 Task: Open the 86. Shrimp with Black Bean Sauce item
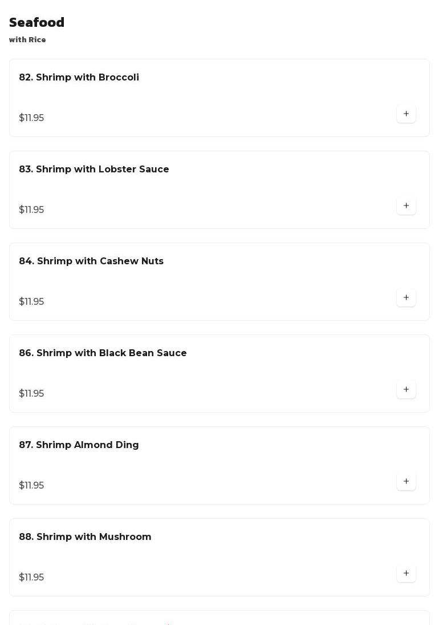pos(103,353)
